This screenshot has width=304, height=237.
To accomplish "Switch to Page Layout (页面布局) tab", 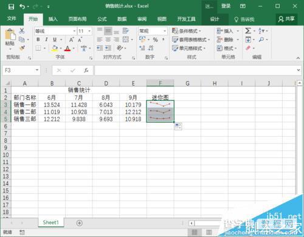I will pos(77,19).
